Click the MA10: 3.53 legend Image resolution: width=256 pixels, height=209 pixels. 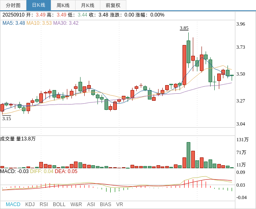(x=39, y=23)
